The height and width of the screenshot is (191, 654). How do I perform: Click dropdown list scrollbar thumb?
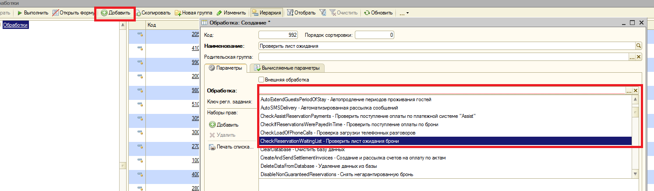[635, 112]
